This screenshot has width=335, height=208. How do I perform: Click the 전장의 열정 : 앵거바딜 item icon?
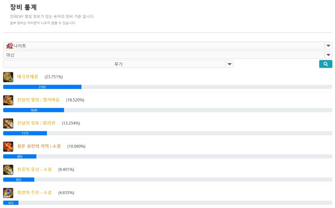coord(8,100)
